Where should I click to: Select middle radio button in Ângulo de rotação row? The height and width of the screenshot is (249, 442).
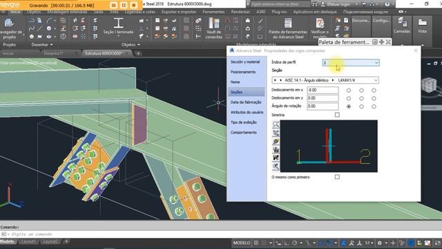pyautogui.click(x=361, y=107)
